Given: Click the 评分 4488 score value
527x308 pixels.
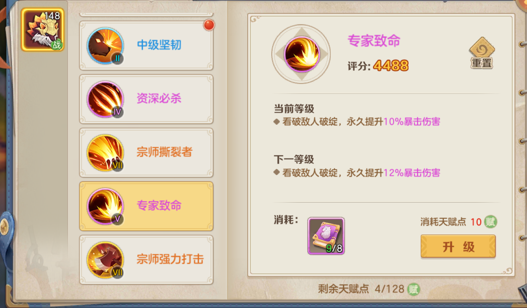Looking at the screenshot, I should click(x=391, y=66).
